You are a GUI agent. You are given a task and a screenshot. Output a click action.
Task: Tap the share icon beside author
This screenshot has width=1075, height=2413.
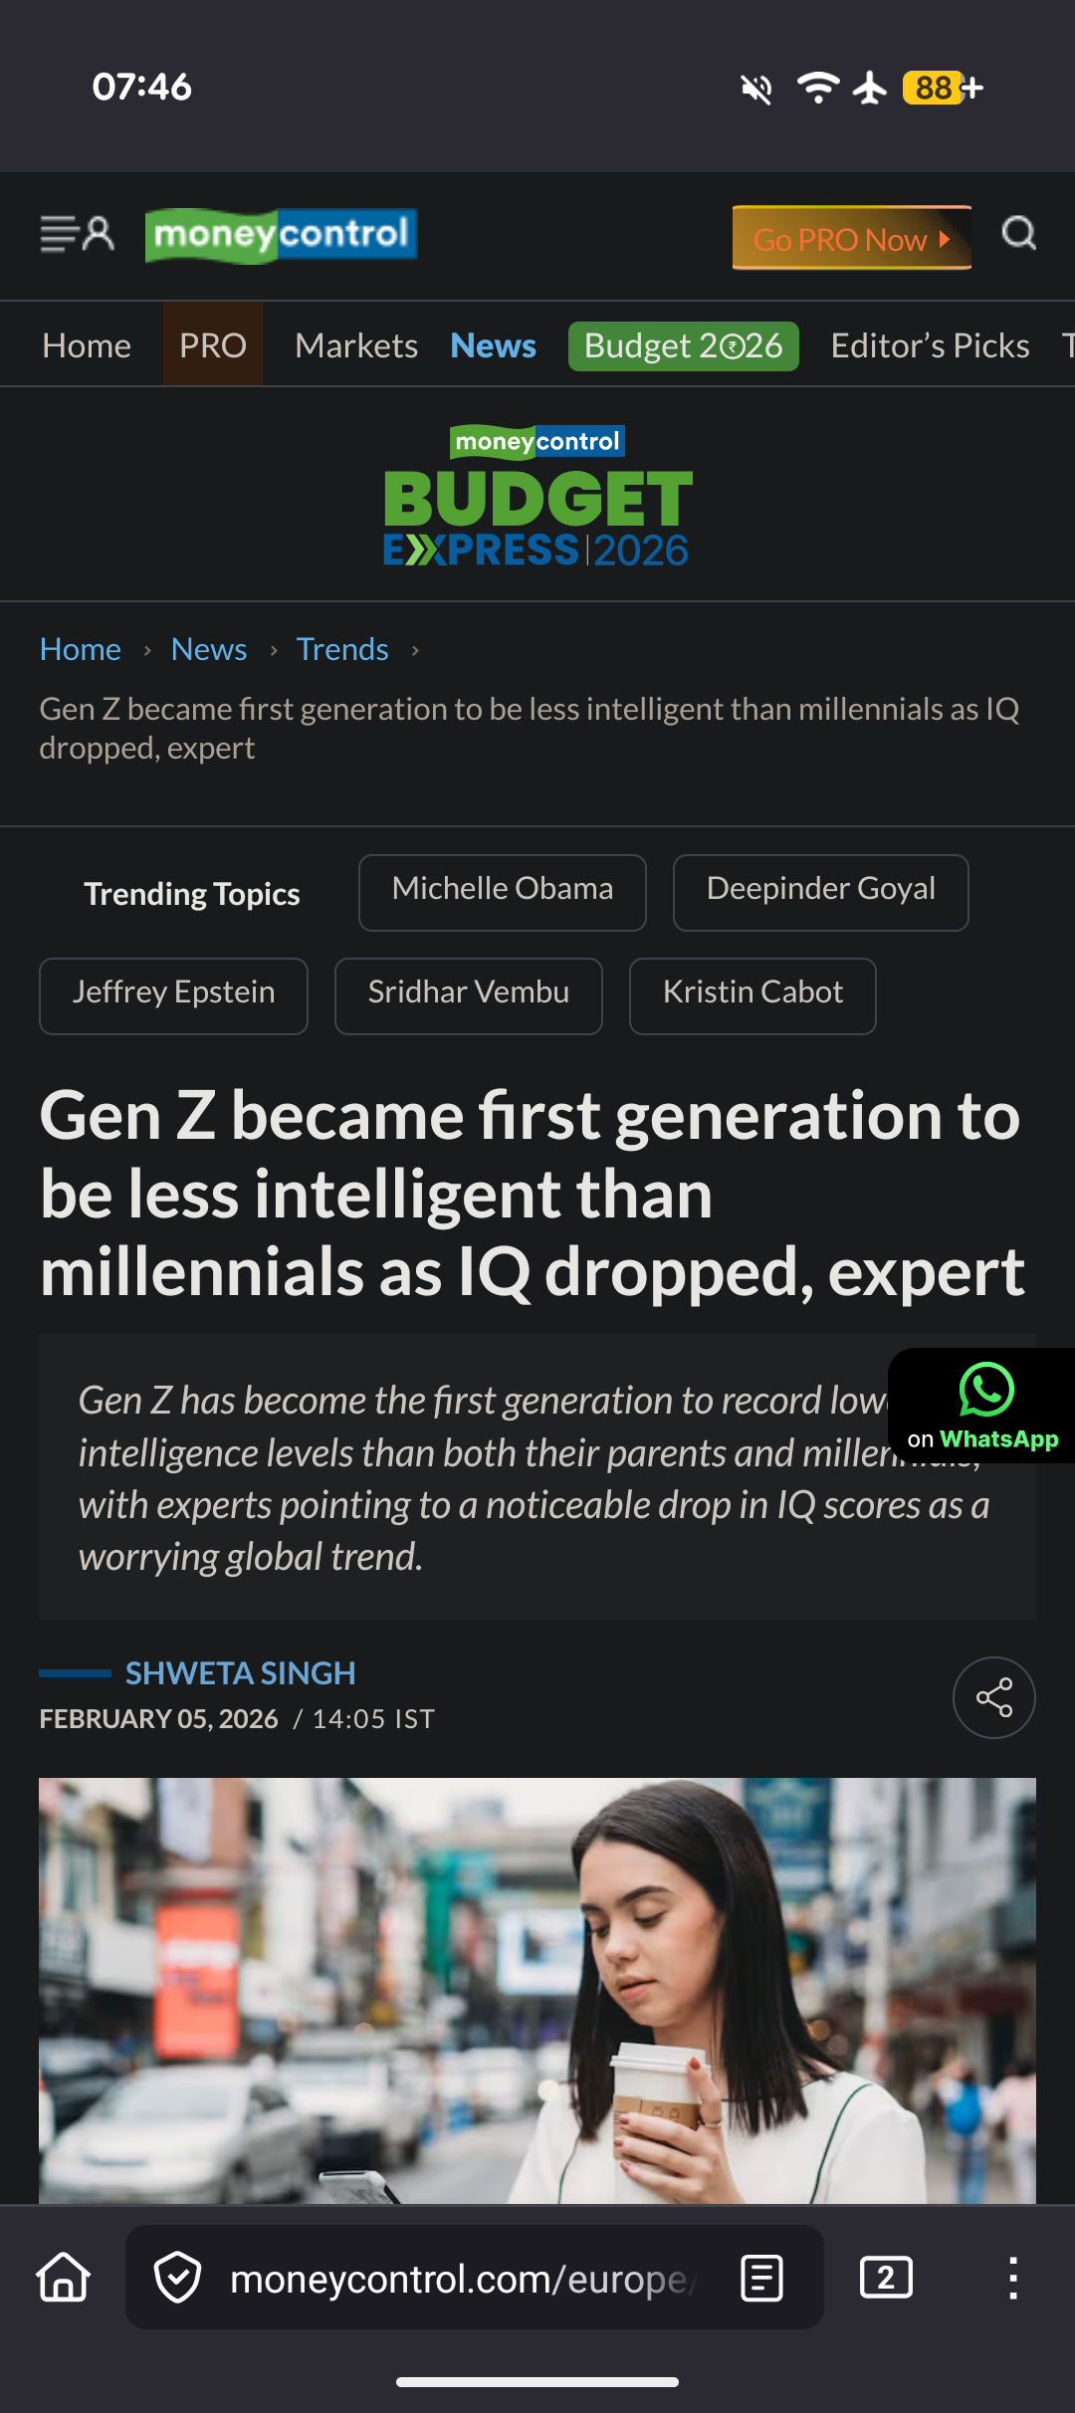click(x=993, y=1697)
